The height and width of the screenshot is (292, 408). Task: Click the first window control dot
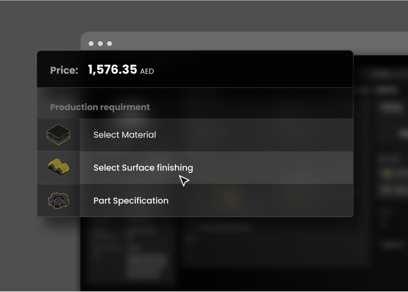(x=91, y=44)
